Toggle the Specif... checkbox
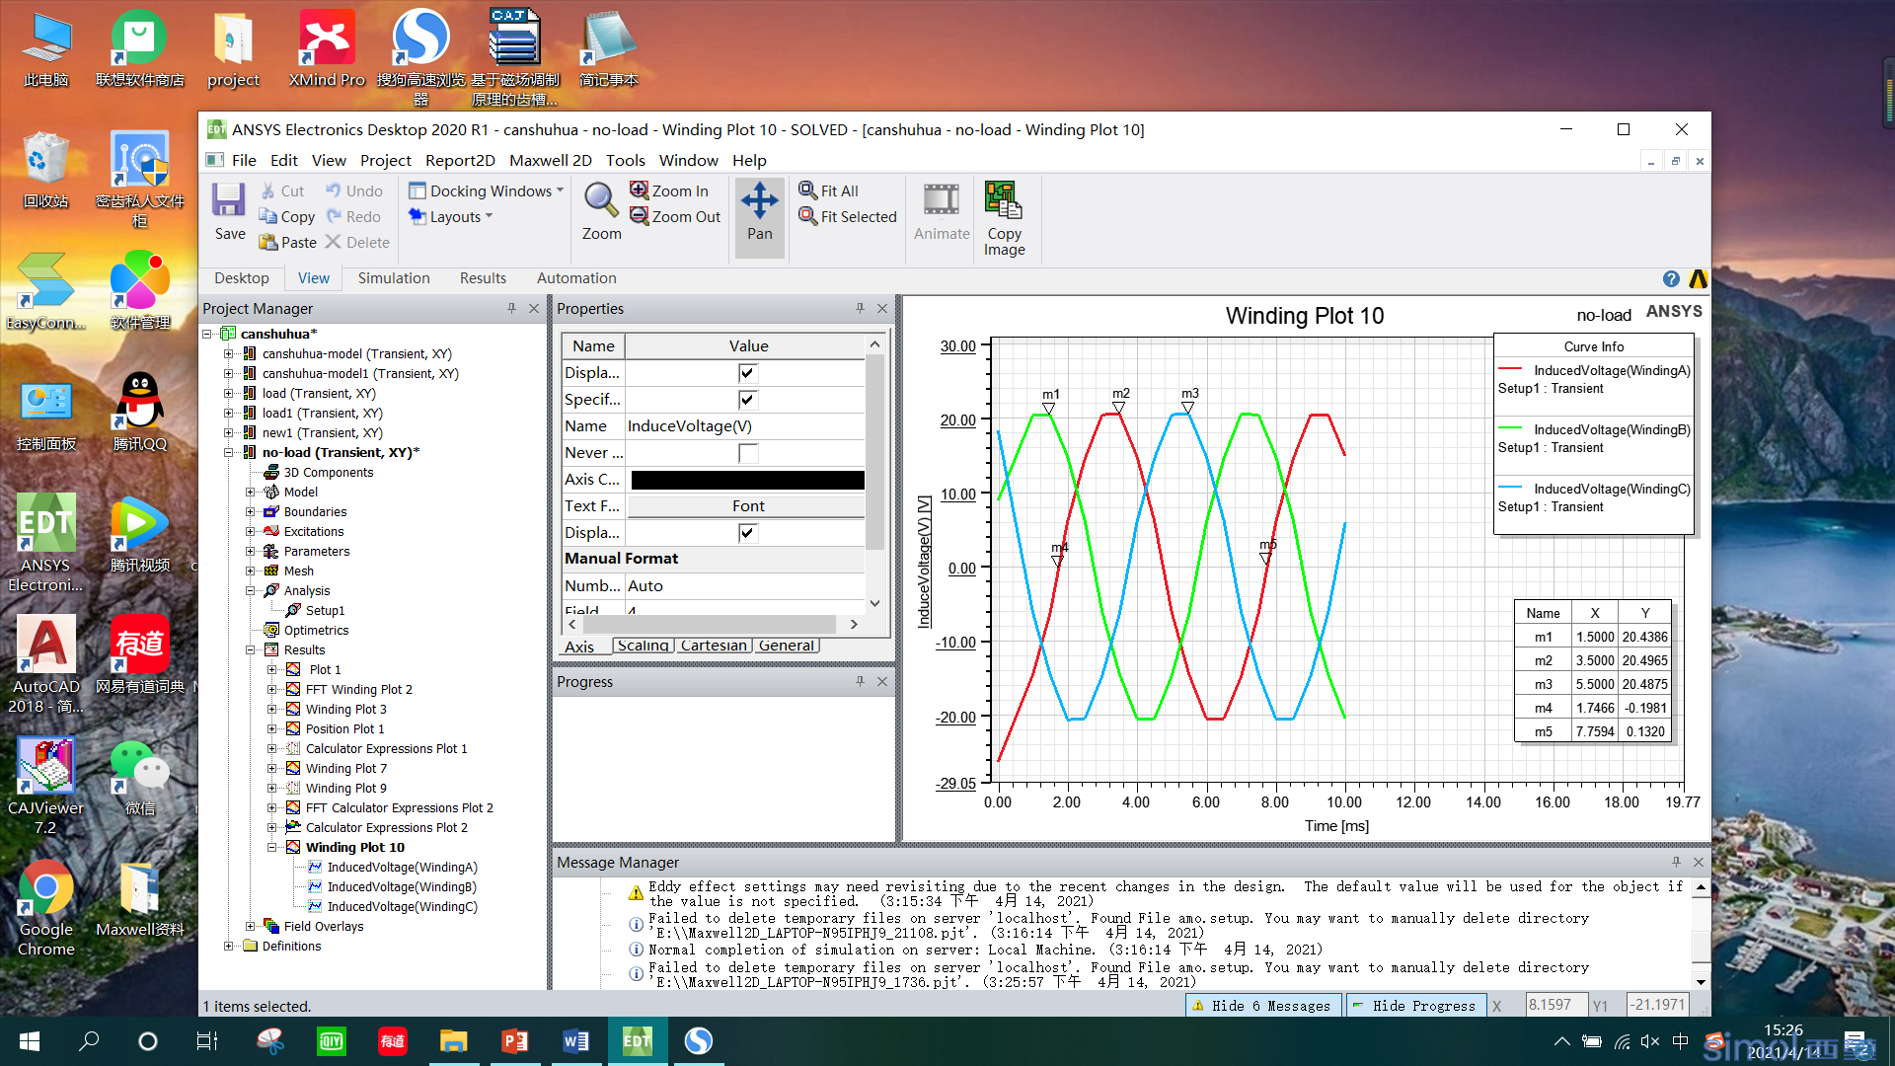This screenshot has width=1895, height=1066. point(747,399)
